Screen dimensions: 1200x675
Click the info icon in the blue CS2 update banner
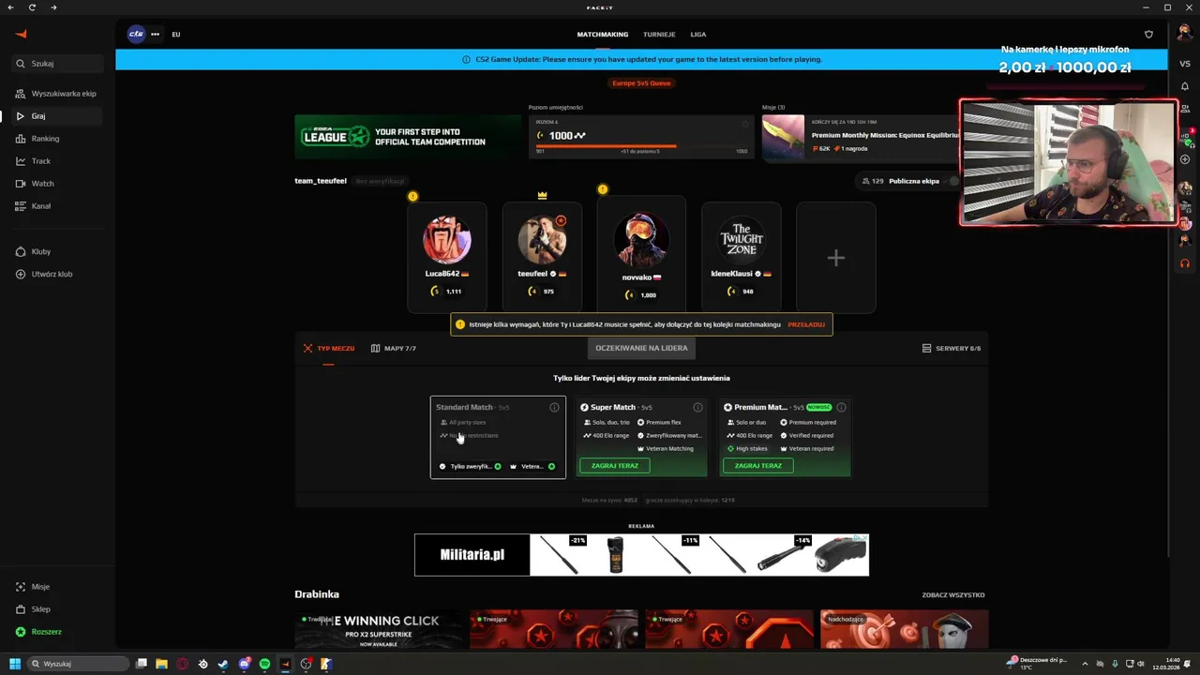(x=466, y=59)
